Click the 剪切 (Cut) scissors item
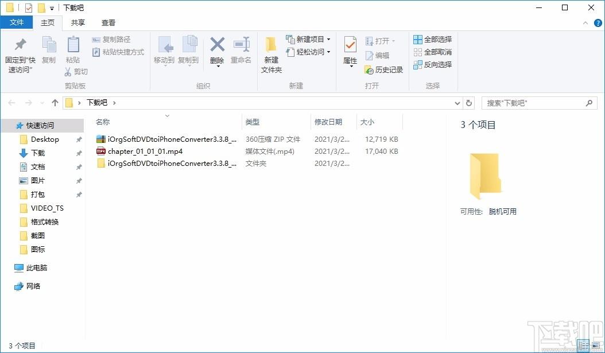This screenshot has height=353, width=605. (76, 72)
